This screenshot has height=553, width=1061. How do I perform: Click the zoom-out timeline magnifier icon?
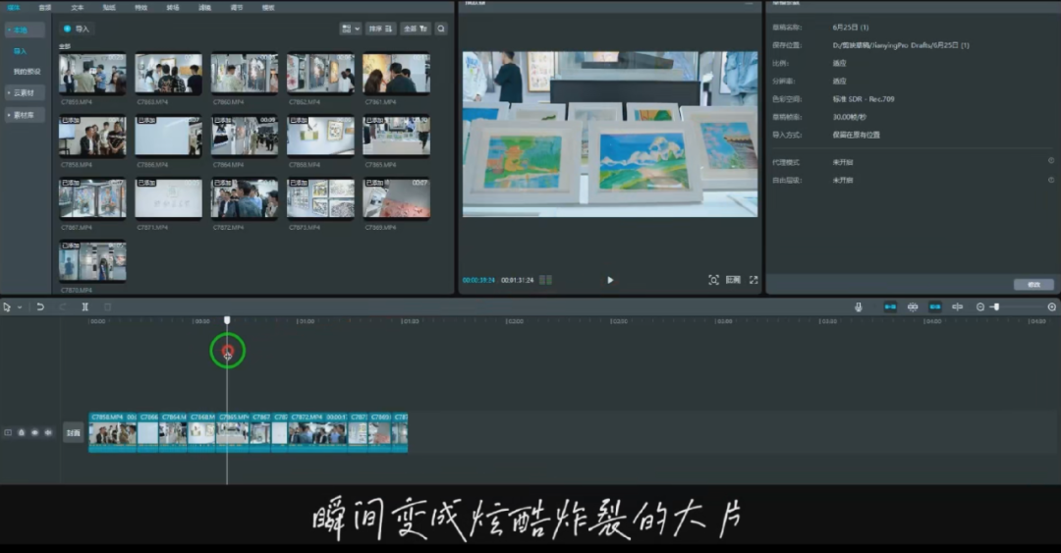click(x=979, y=307)
